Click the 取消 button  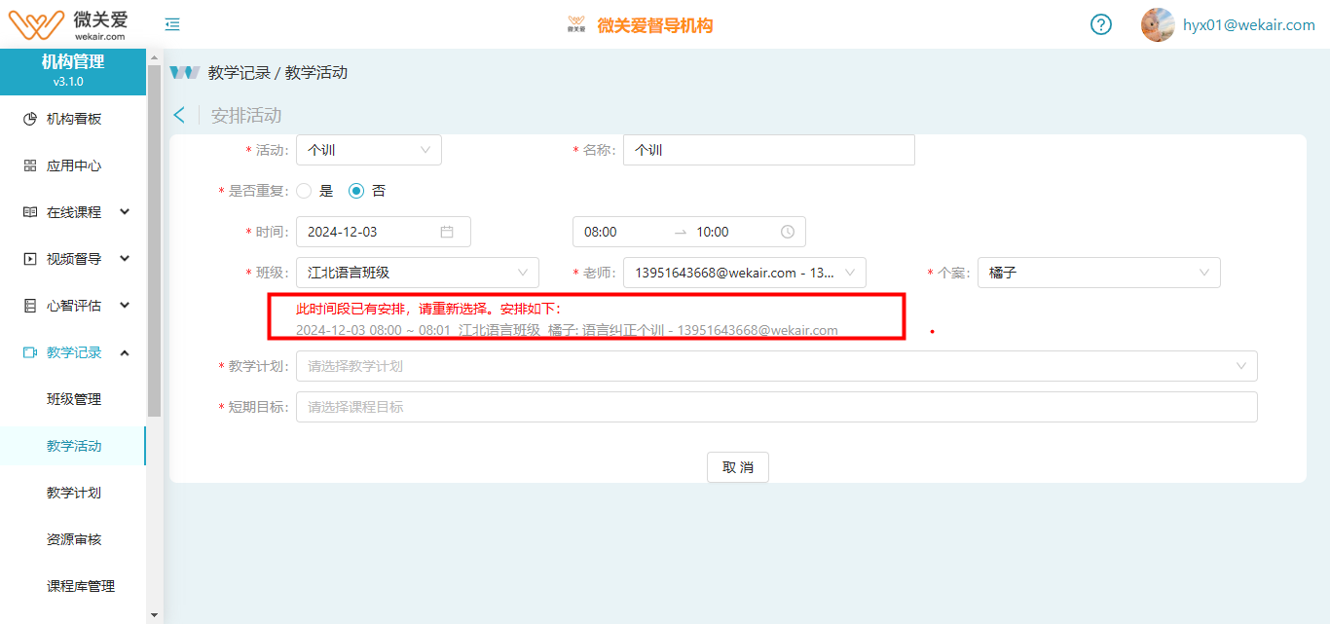(737, 467)
